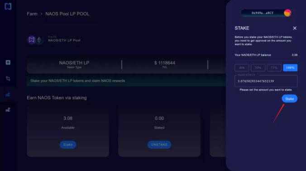Screen dimensions: 306x171
Task: Select the 50% amount option
Action: tap(258, 68)
